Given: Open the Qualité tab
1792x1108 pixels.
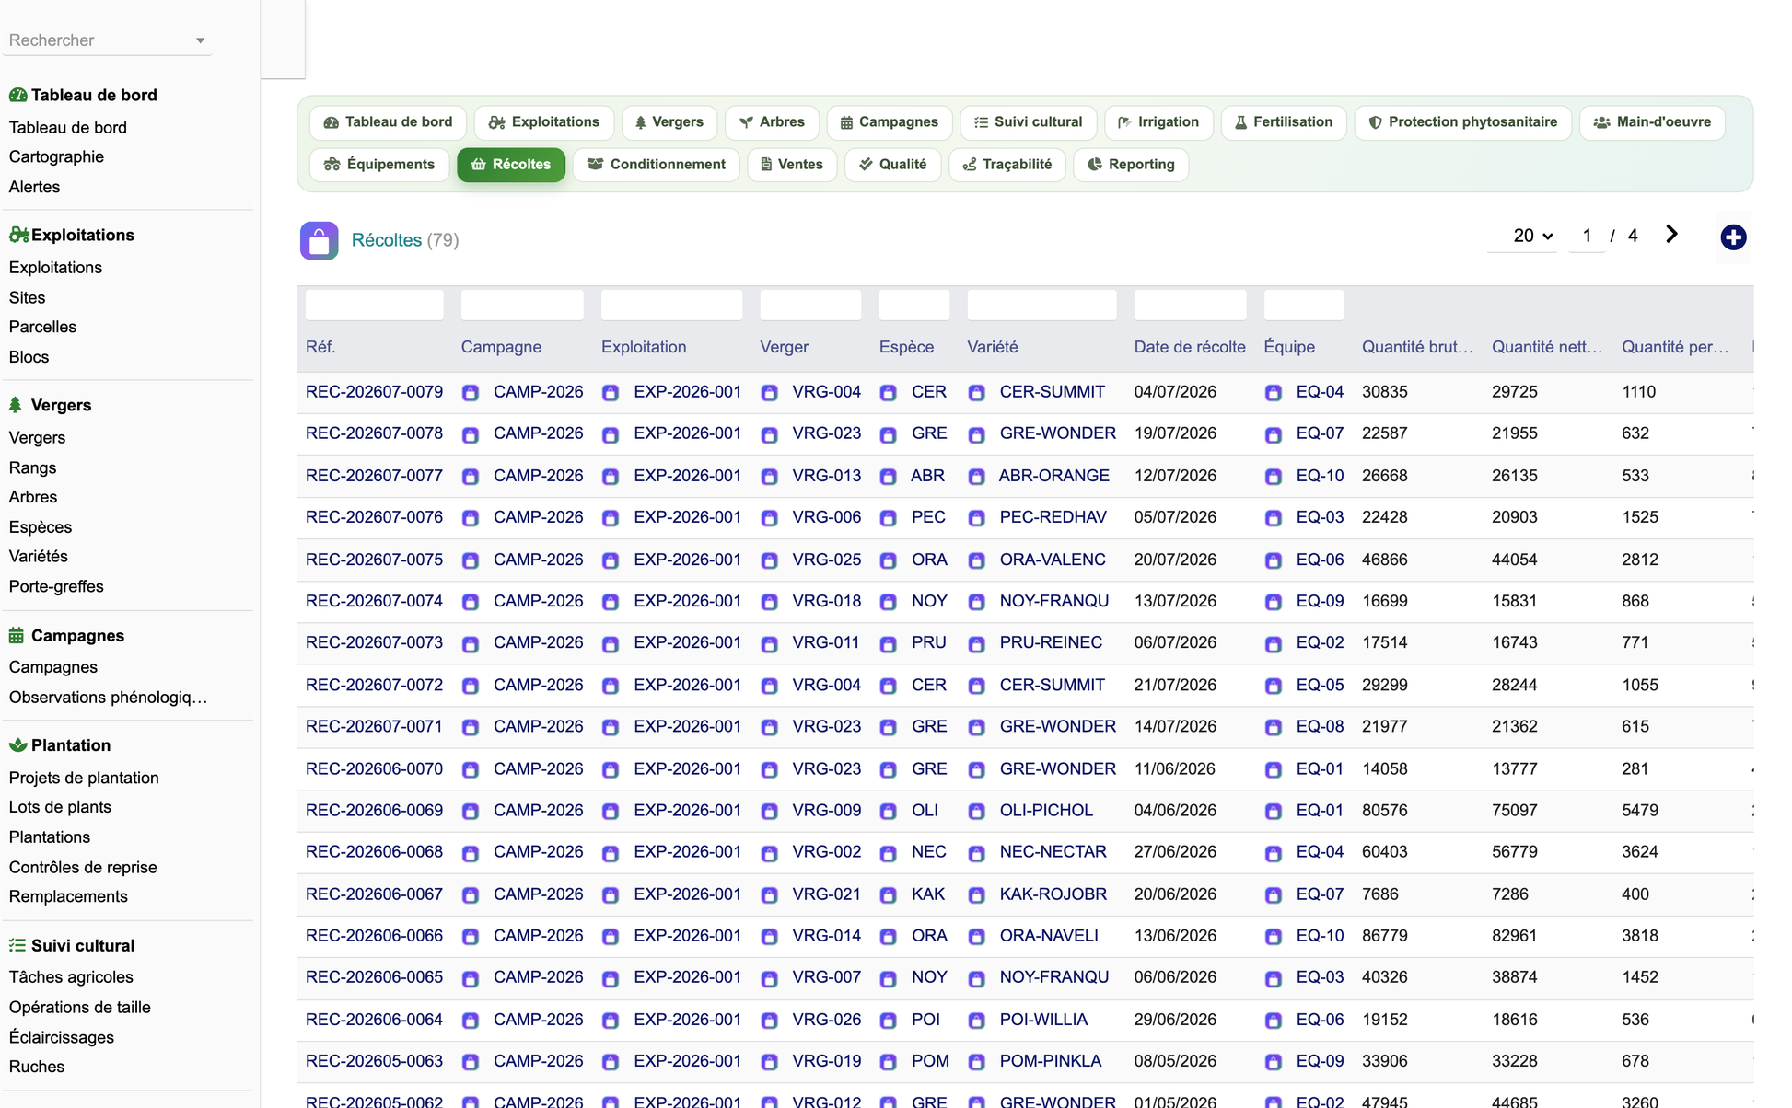Looking at the screenshot, I should click(892, 165).
